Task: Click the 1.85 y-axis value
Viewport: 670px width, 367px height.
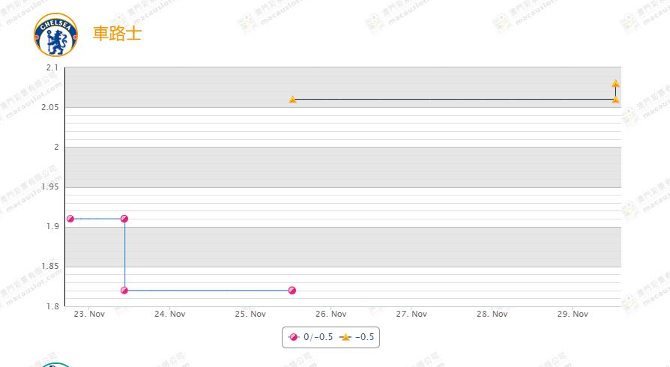Action: click(x=50, y=266)
